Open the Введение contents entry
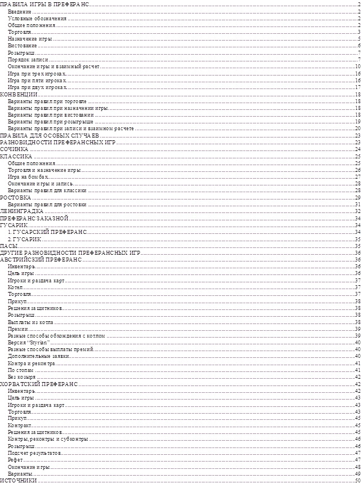The width and height of the screenshot is (363, 492). point(20,11)
